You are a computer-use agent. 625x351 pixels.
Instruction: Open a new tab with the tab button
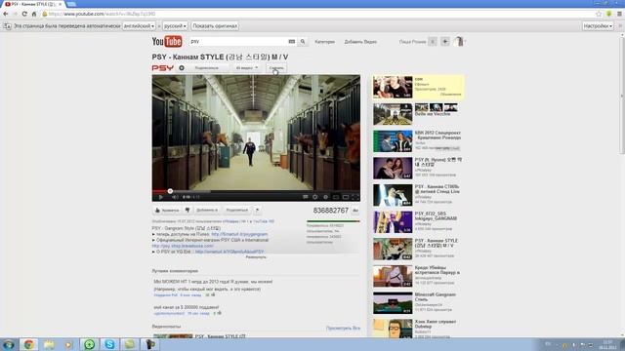click(x=71, y=4)
